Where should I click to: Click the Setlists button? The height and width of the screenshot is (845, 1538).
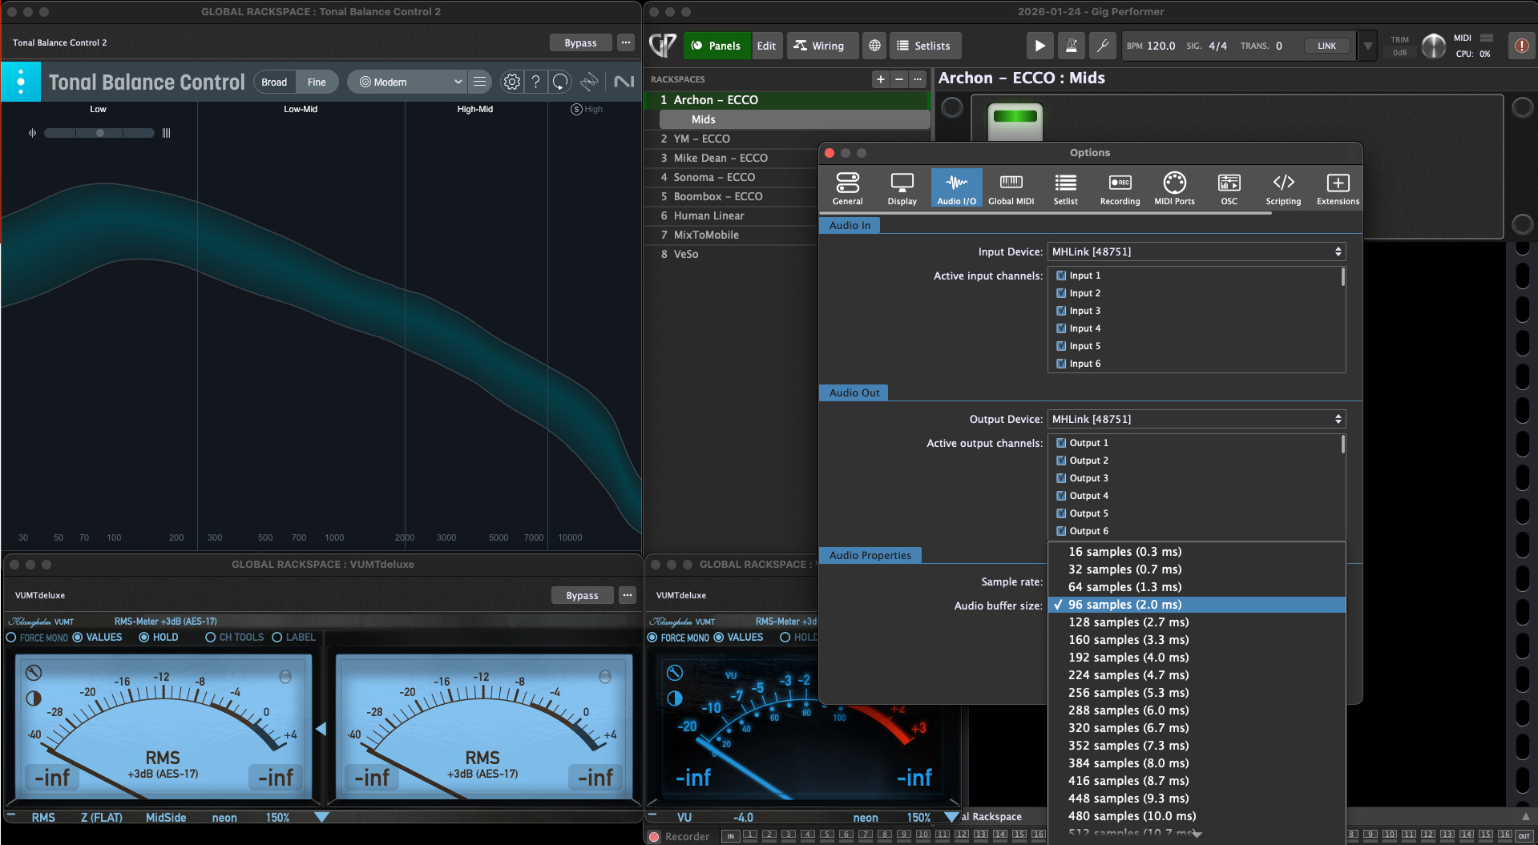[923, 46]
